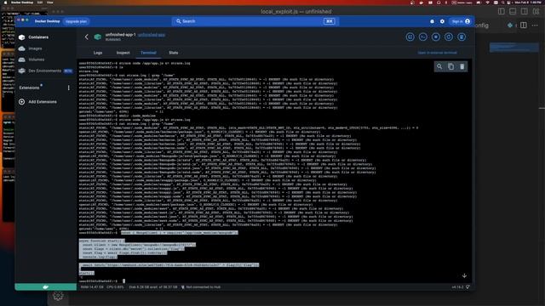Click Add Extensions plus icon
This screenshot has height=306, width=545.
click(x=22, y=102)
